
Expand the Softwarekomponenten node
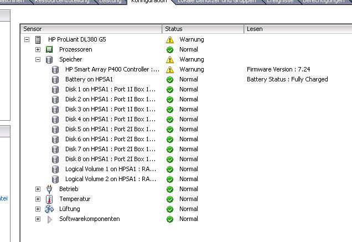click(38, 219)
